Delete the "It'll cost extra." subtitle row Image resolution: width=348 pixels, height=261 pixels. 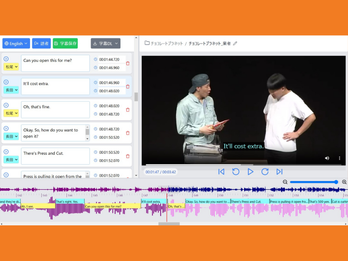point(127,87)
